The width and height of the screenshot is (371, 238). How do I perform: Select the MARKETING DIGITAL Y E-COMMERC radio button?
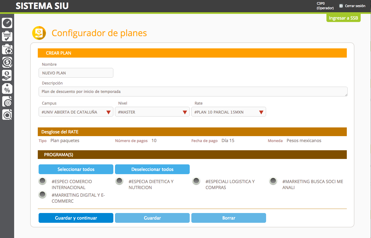click(x=42, y=195)
